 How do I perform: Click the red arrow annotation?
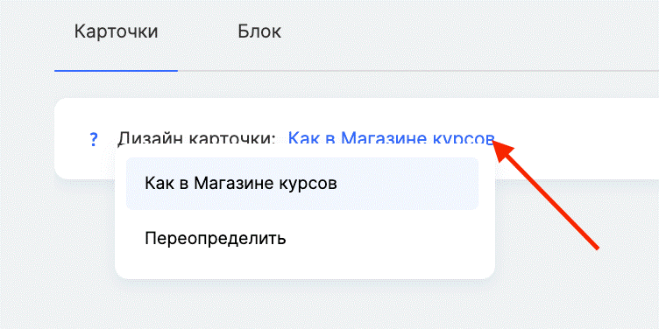point(546,195)
